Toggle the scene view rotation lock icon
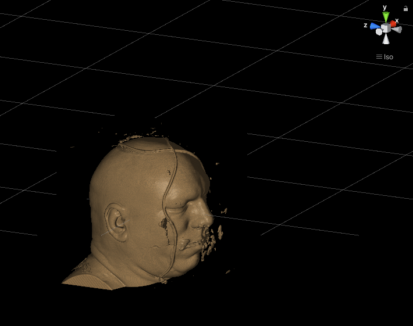The height and width of the screenshot is (326, 413). pos(405,9)
